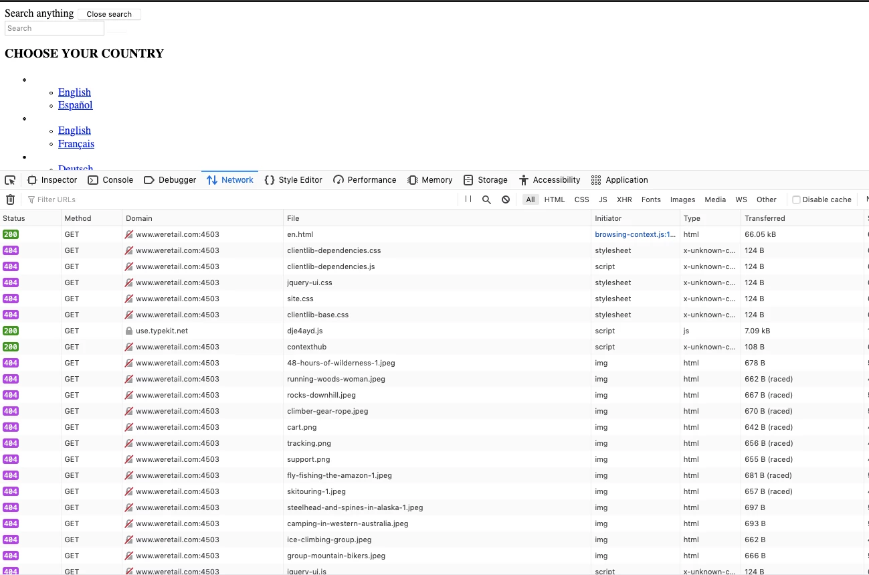Open the Memory tab

(430, 180)
